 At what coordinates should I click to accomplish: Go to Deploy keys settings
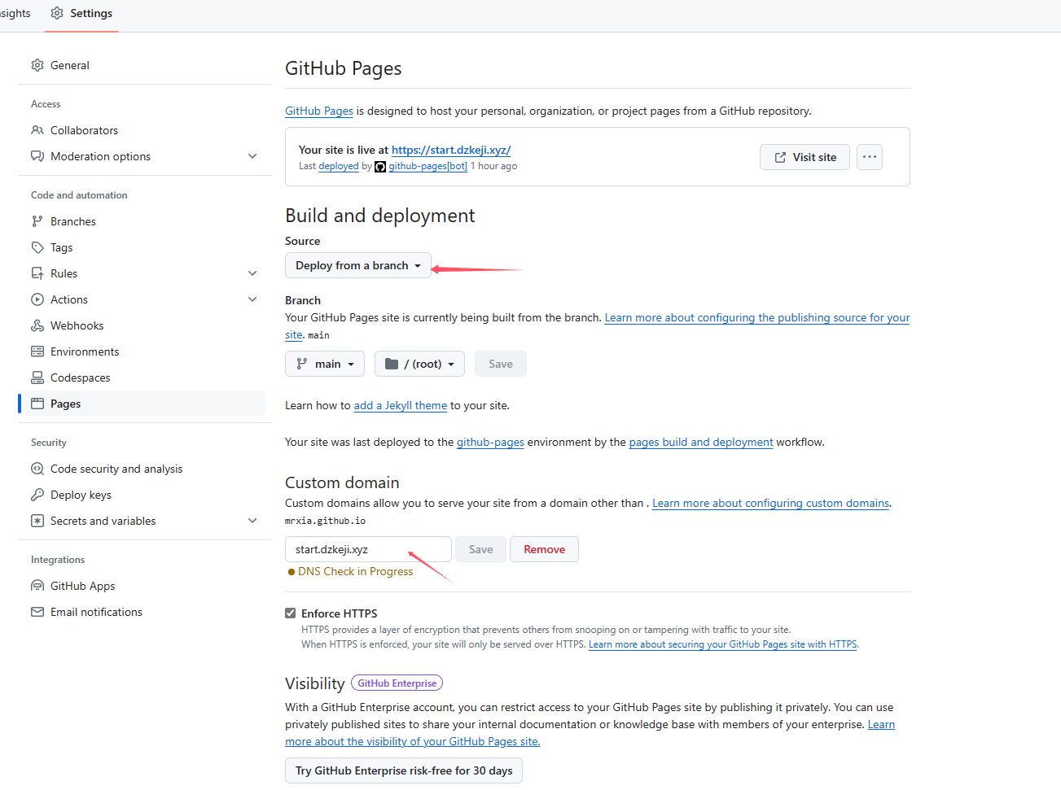(x=145, y=495)
